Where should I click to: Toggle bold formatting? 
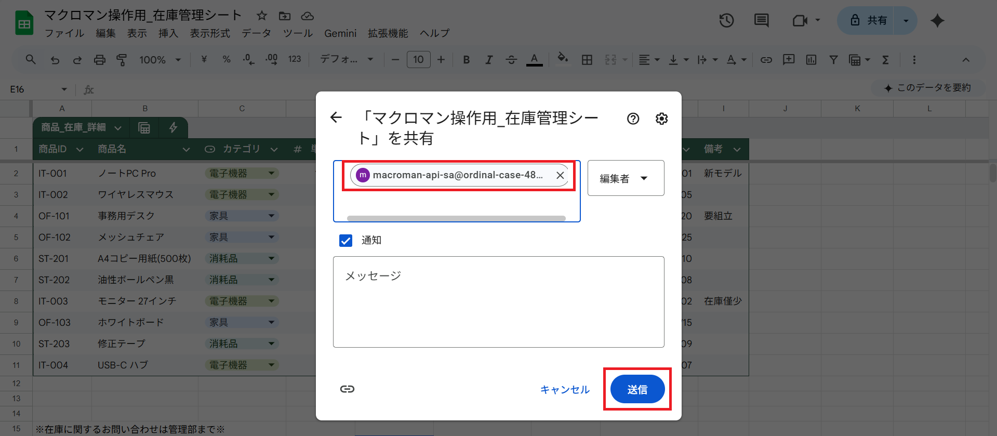point(467,60)
